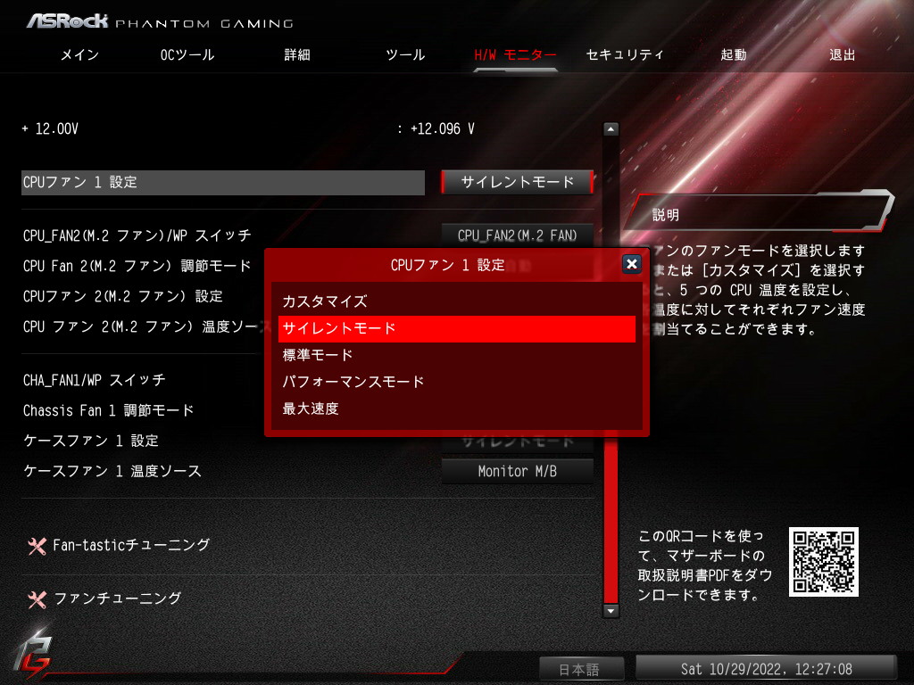This screenshot has width=914, height=685.
Task: Click the scrollbar up arrow
Action: 611,128
